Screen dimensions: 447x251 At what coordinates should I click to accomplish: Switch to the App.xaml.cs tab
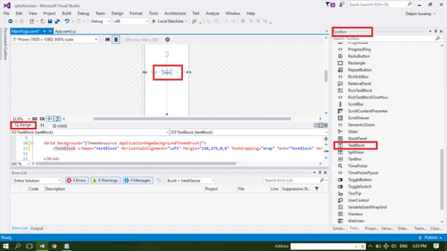coord(65,32)
